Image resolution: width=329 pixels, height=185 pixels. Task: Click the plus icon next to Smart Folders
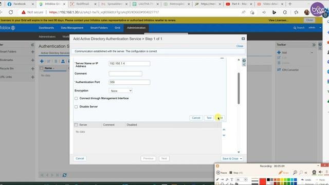tap(33, 51)
